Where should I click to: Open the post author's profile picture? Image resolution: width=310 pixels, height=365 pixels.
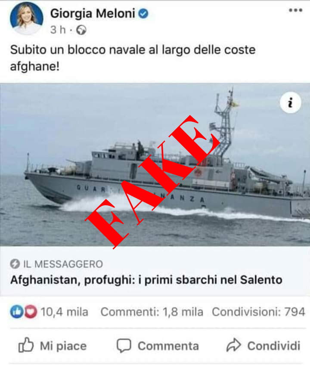(27, 19)
